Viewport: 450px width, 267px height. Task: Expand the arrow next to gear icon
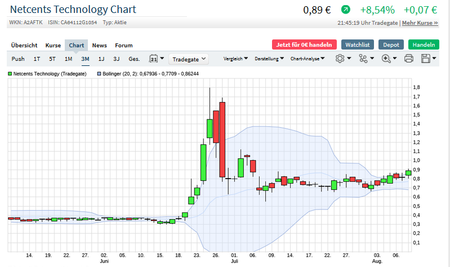[349, 58]
